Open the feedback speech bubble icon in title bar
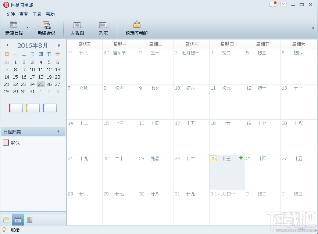 [x=273, y=4]
